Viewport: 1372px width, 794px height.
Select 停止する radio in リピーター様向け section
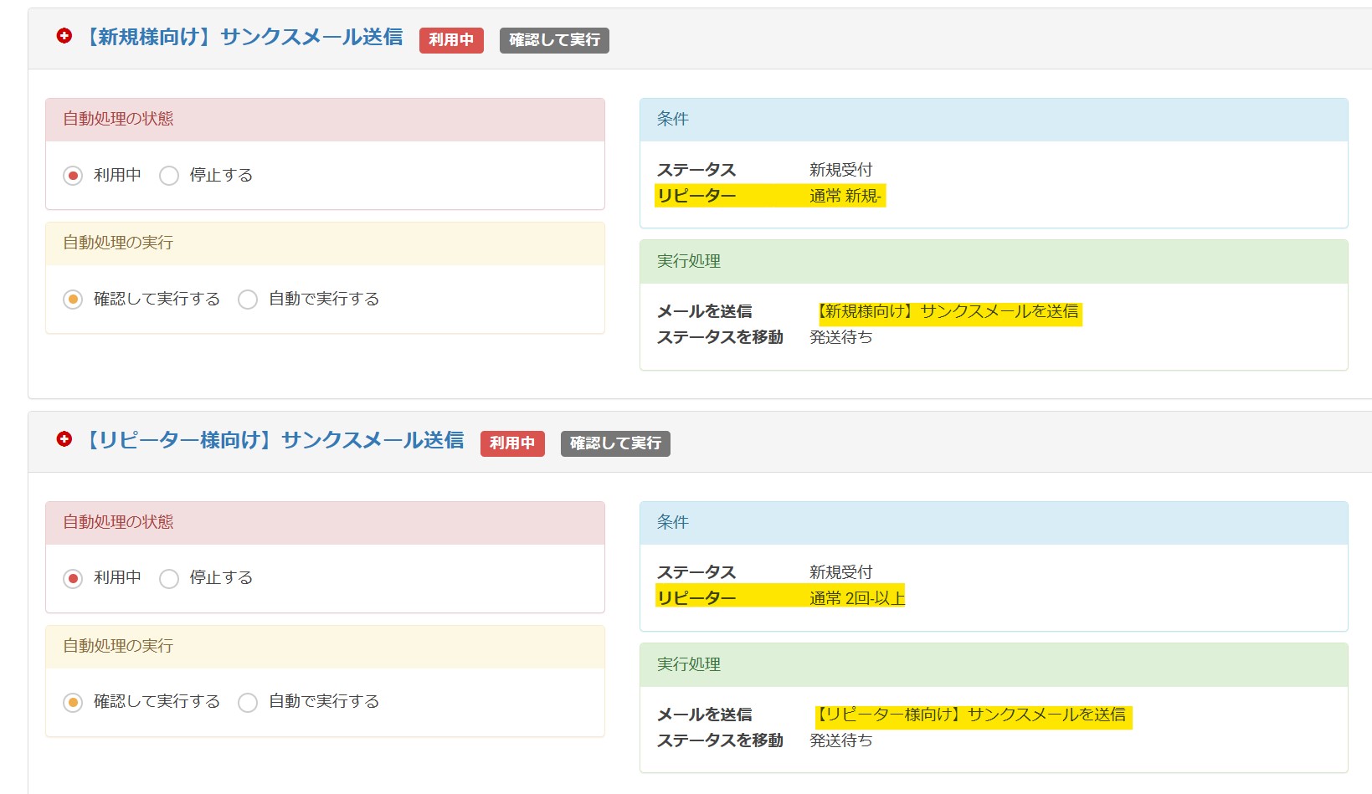(x=169, y=578)
